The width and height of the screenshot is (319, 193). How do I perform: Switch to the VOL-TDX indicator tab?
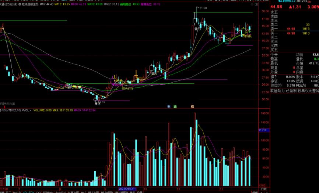tap(28, 192)
